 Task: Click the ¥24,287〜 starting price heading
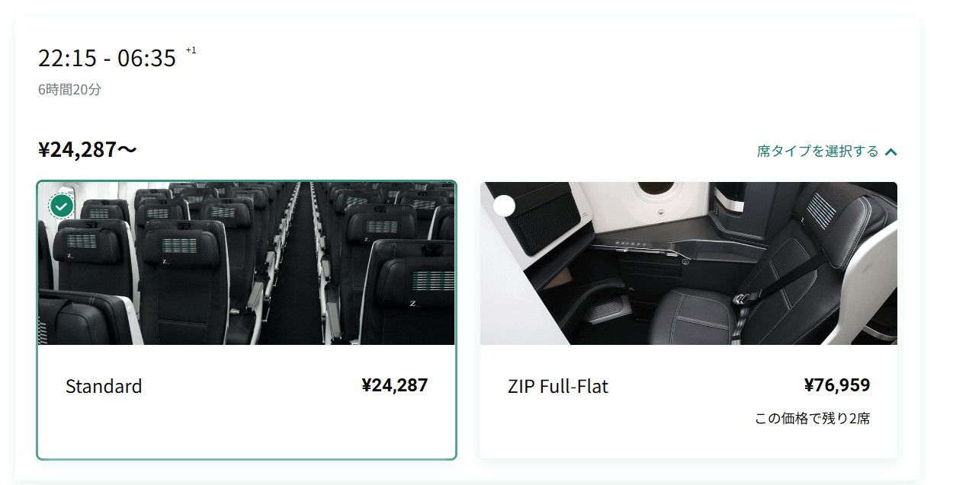(x=87, y=149)
